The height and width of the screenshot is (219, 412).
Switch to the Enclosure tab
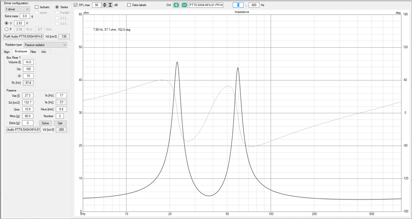[x=21, y=52]
